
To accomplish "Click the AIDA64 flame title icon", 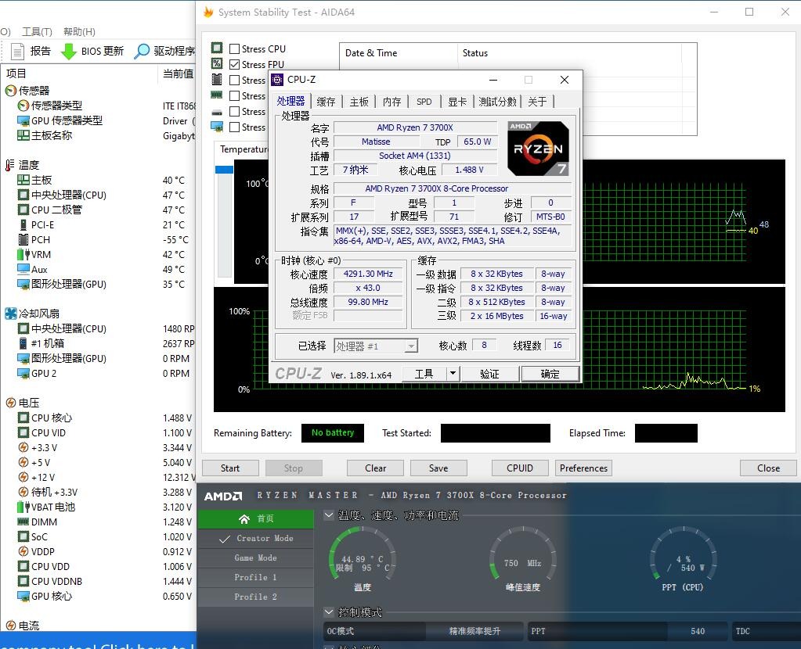I will click(x=208, y=12).
